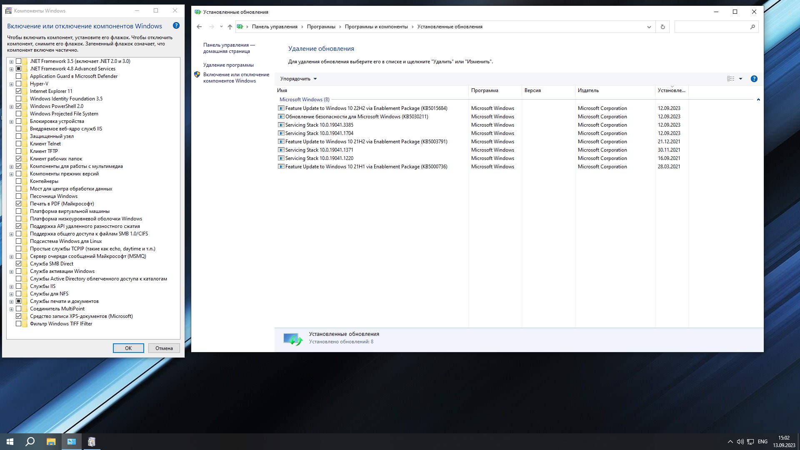Viewport: 800px width, 450px height.
Task: Open File Explorer from the taskbar
Action: 51,442
